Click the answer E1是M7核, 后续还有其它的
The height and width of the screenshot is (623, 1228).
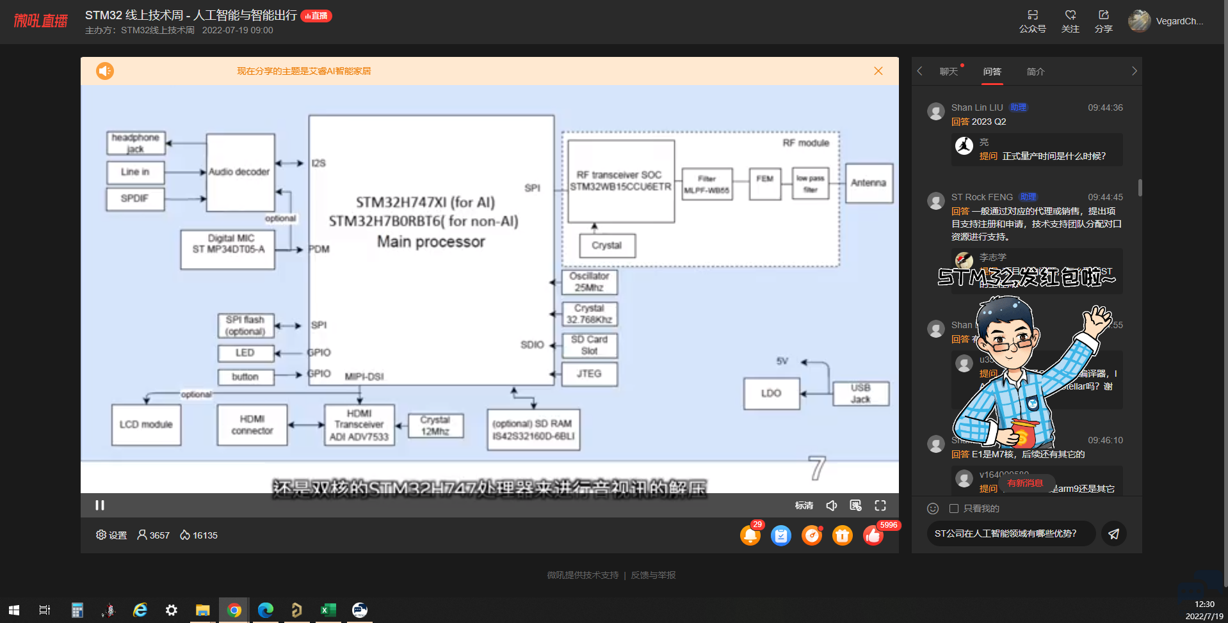point(1028,454)
